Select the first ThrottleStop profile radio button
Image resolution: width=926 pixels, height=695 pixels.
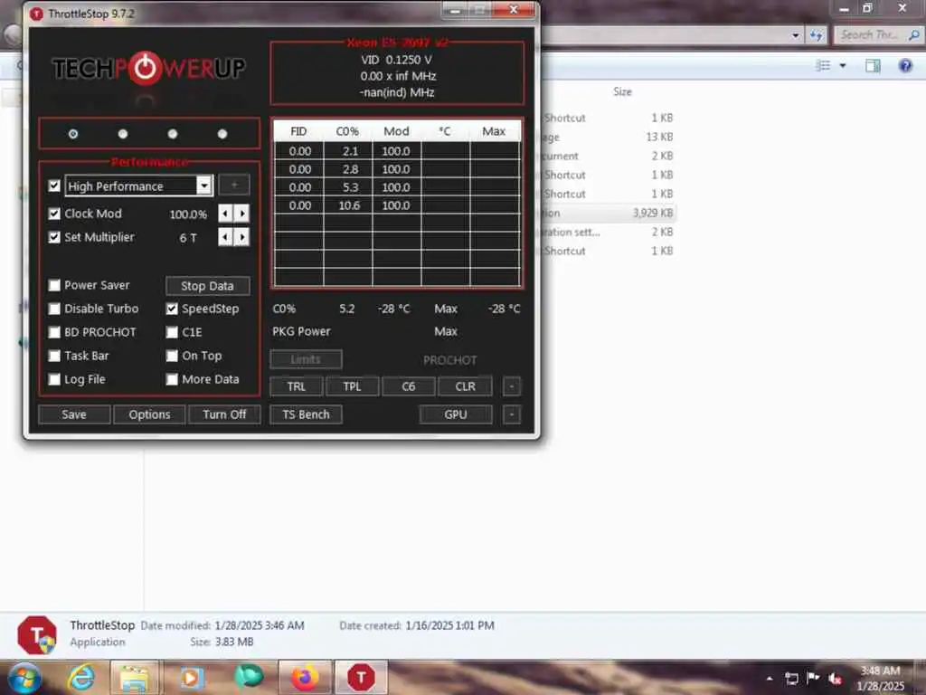pyautogui.click(x=72, y=134)
